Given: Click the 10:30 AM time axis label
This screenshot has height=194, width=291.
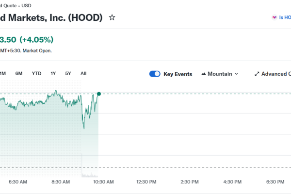Looking at the screenshot, I should click(103, 182).
